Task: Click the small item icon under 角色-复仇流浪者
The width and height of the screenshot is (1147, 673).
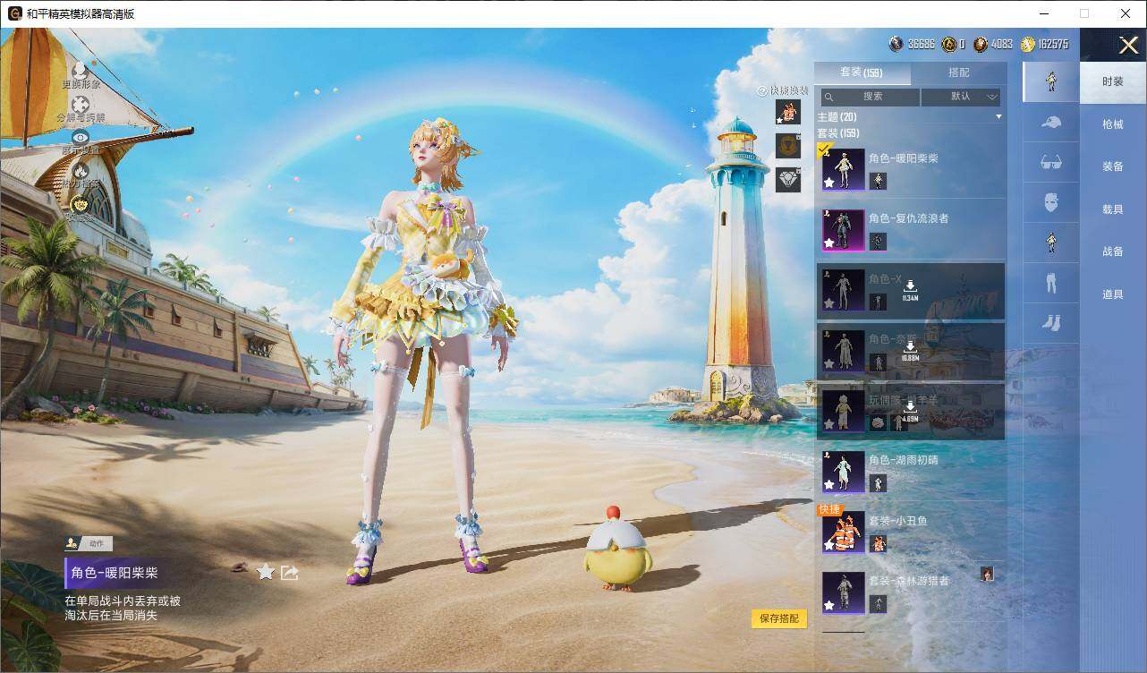Action: point(879,242)
